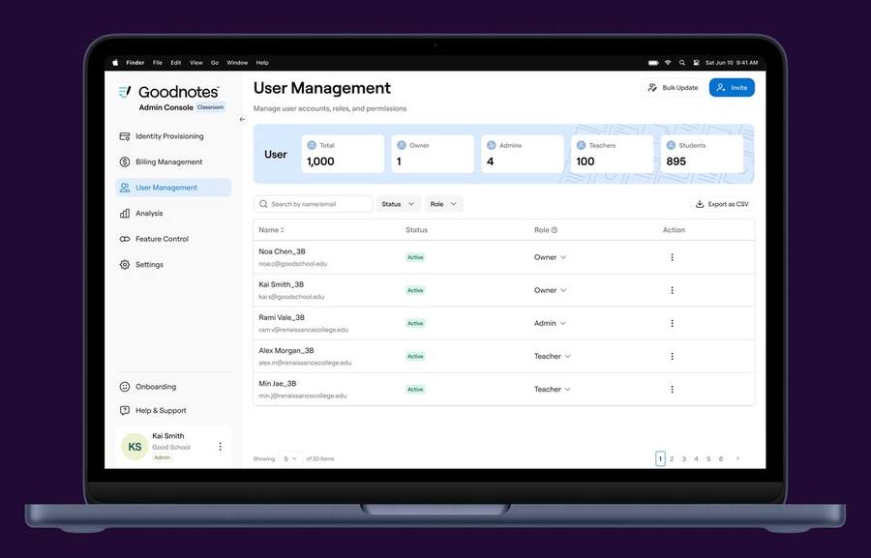
Task: Click the Goodnotes logo icon
Action: pos(125,92)
